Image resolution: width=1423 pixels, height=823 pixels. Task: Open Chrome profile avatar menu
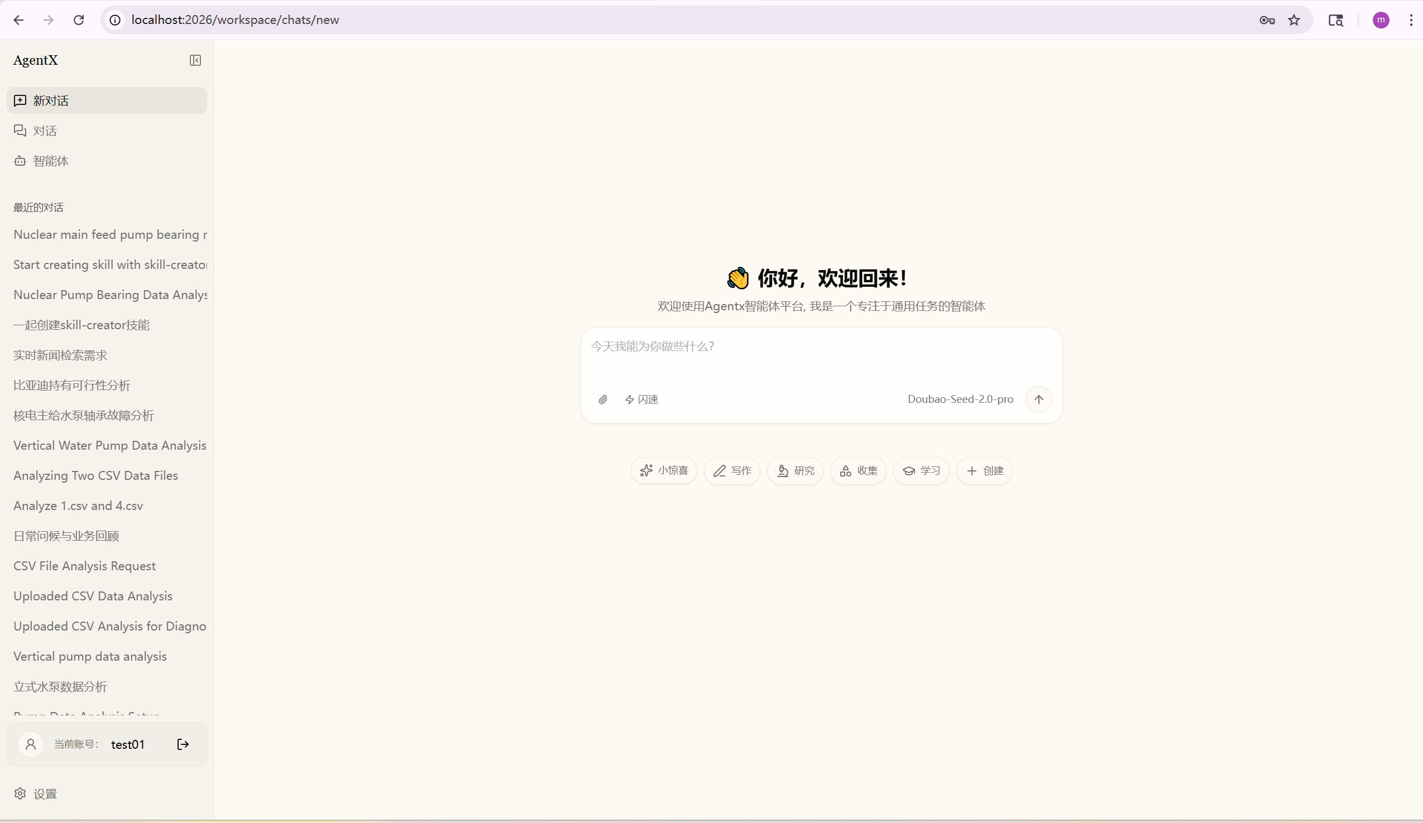[1381, 20]
